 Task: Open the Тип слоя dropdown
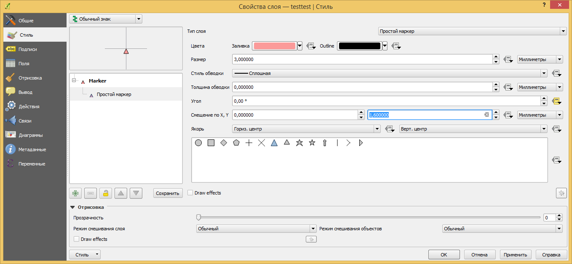click(472, 31)
